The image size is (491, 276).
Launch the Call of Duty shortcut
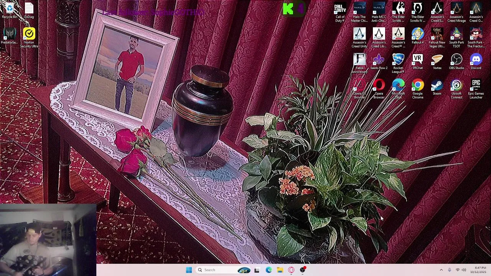[x=340, y=12]
